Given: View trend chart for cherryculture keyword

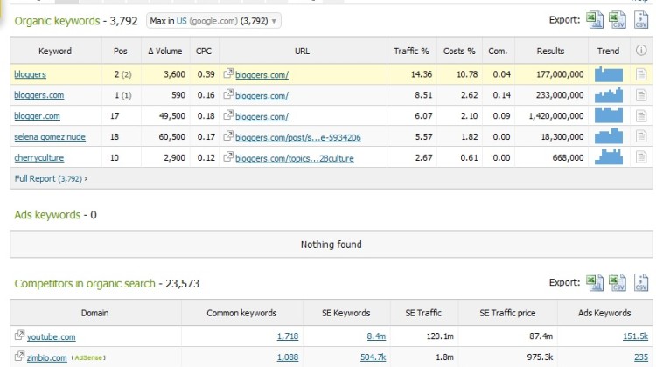Looking at the screenshot, I should point(608,157).
